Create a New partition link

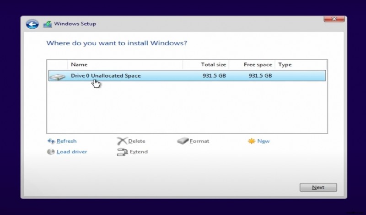tap(264, 141)
